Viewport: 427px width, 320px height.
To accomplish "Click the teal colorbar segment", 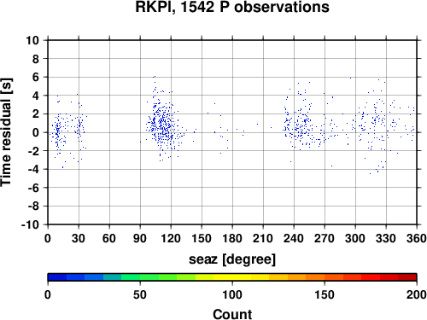I will pos(112,277).
